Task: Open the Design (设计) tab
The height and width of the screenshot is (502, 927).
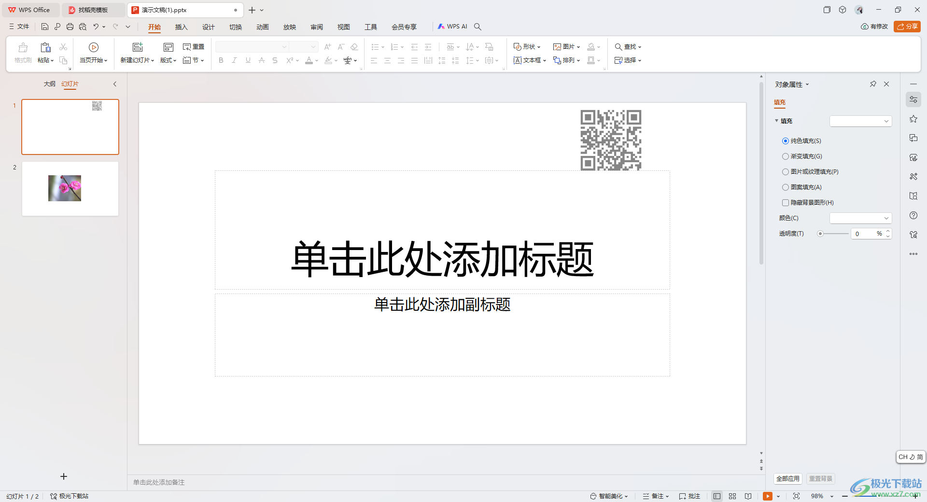Action: 208,27
